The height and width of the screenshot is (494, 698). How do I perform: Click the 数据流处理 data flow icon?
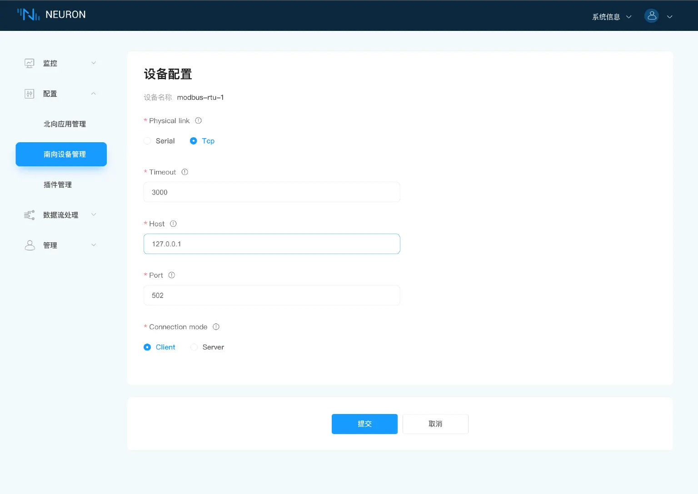(29, 215)
